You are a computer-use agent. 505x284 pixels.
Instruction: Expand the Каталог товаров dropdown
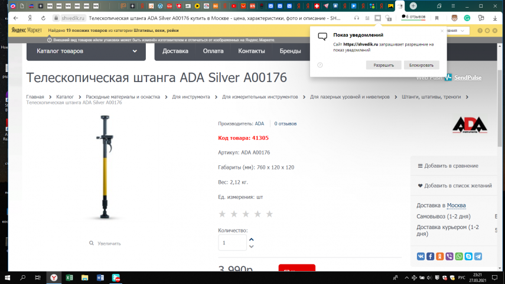point(86,51)
